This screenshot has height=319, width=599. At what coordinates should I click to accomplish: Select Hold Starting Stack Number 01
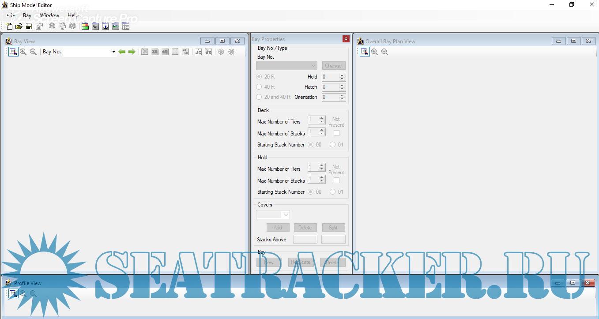333,192
